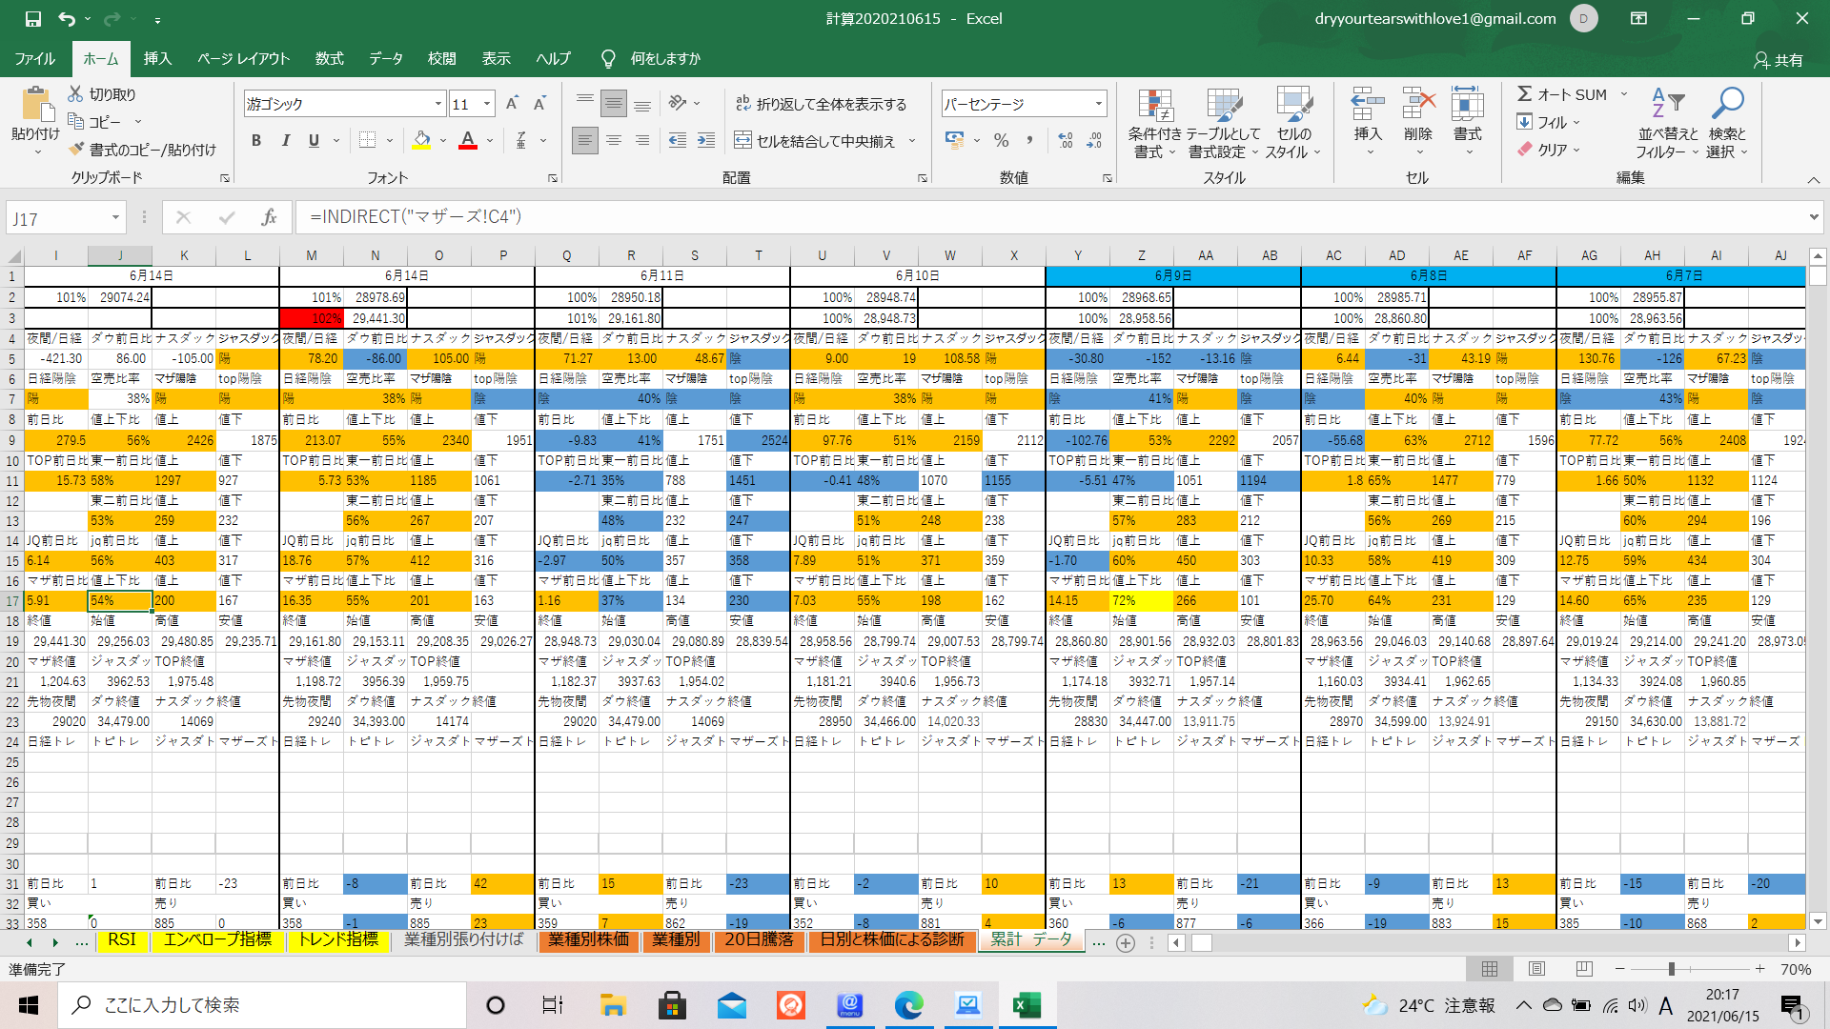Click the Format Painter brush icon
This screenshot has width=1830, height=1029.
(x=78, y=150)
